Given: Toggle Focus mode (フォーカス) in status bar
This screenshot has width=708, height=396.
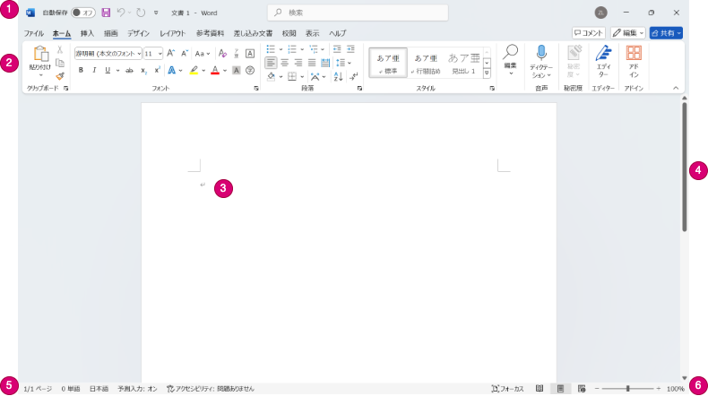Looking at the screenshot, I should [x=507, y=389].
